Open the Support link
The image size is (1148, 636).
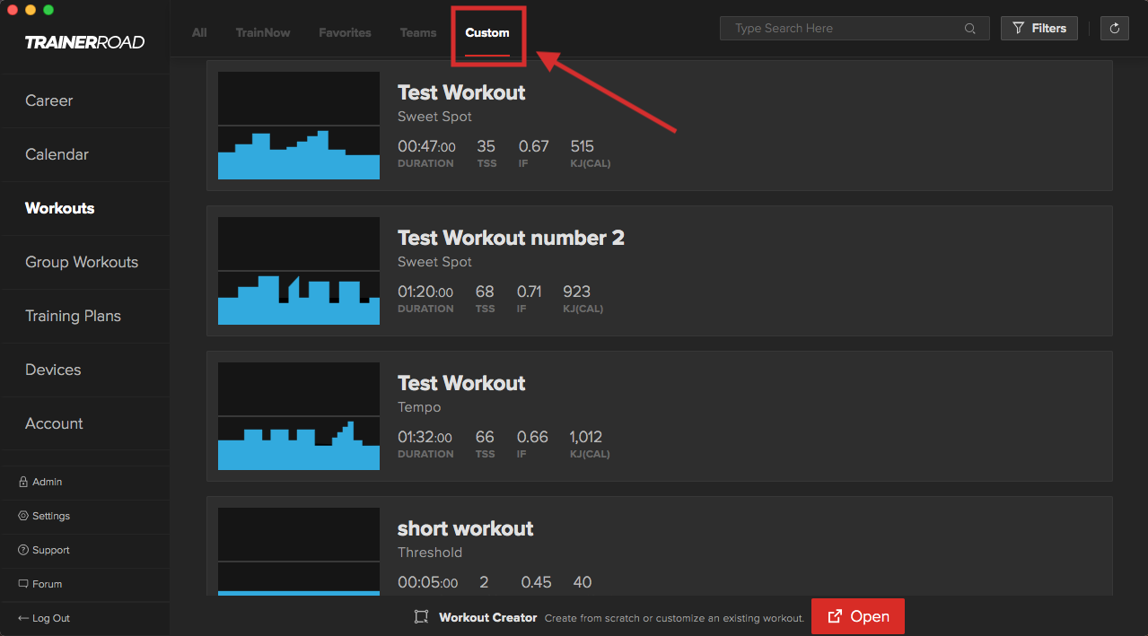[x=51, y=550]
